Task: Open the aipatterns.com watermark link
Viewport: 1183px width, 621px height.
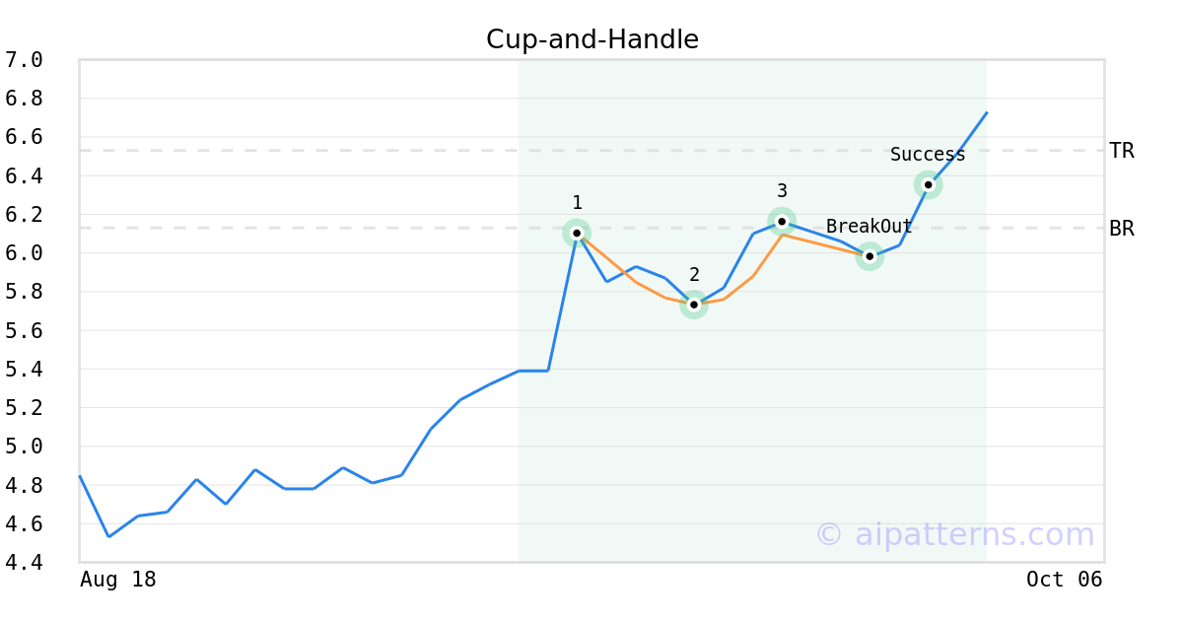Action: 954,535
